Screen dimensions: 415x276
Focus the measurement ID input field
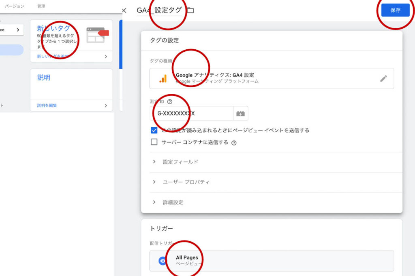pos(191,114)
